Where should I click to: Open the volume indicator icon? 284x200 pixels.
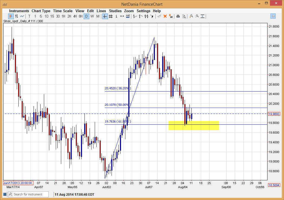[x=128, y=16]
